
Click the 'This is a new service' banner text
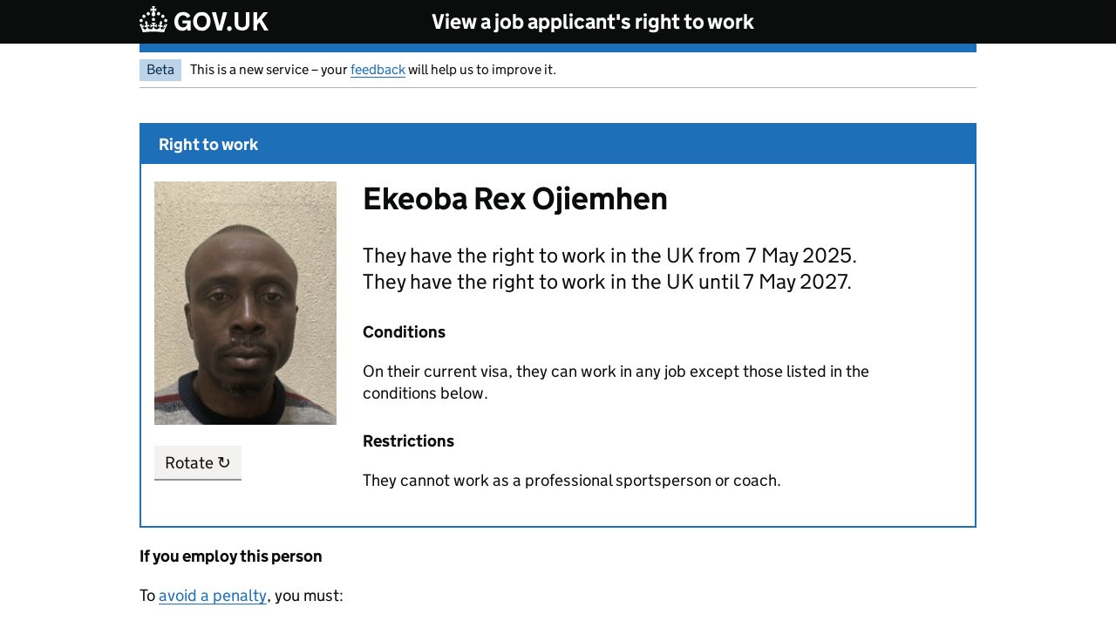click(269, 70)
